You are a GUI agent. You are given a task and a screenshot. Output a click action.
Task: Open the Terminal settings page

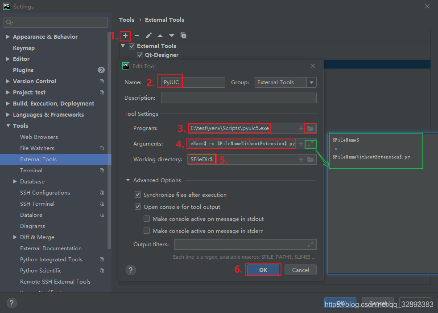31,171
